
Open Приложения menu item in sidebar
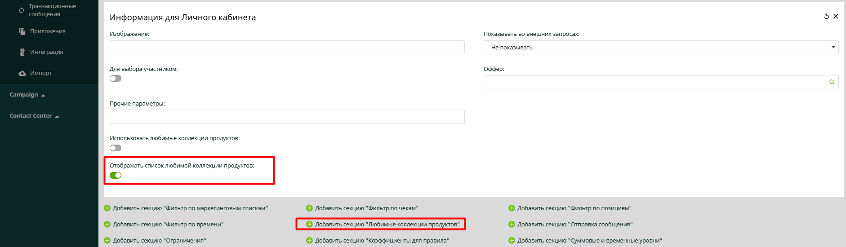pyautogui.click(x=48, y=31)
